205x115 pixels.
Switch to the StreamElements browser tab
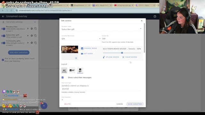(80, 5)
